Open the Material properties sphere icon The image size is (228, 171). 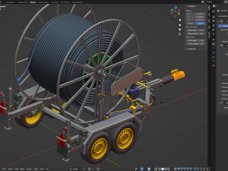[x=213, y=66]
